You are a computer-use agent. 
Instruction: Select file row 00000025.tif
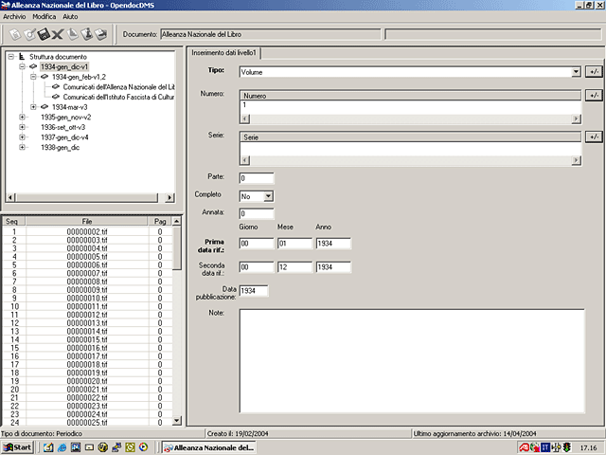(x=87, y=423)
